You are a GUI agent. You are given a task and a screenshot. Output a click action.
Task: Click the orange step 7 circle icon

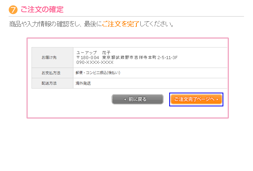pyautogui.click(x=13, y=9)
